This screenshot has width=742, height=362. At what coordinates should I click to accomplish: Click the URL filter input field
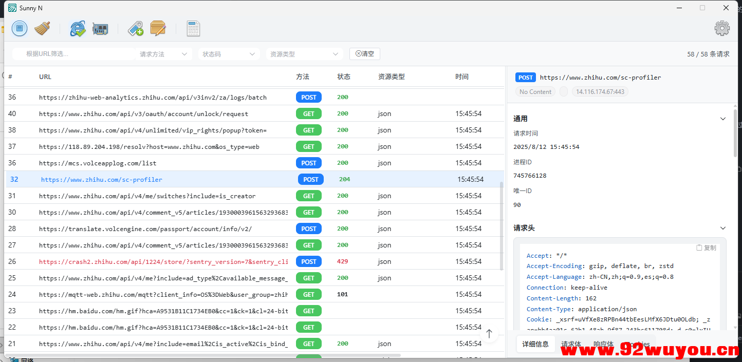point(72,53)
